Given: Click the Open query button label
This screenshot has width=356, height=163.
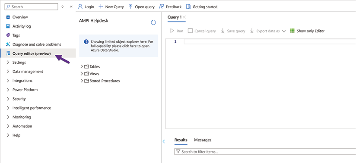Looking at the screenshot, I should click(x=145, y=7).
